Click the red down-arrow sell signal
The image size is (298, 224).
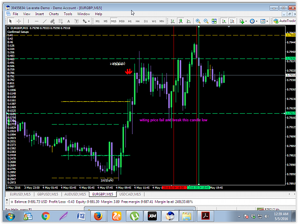128,71
